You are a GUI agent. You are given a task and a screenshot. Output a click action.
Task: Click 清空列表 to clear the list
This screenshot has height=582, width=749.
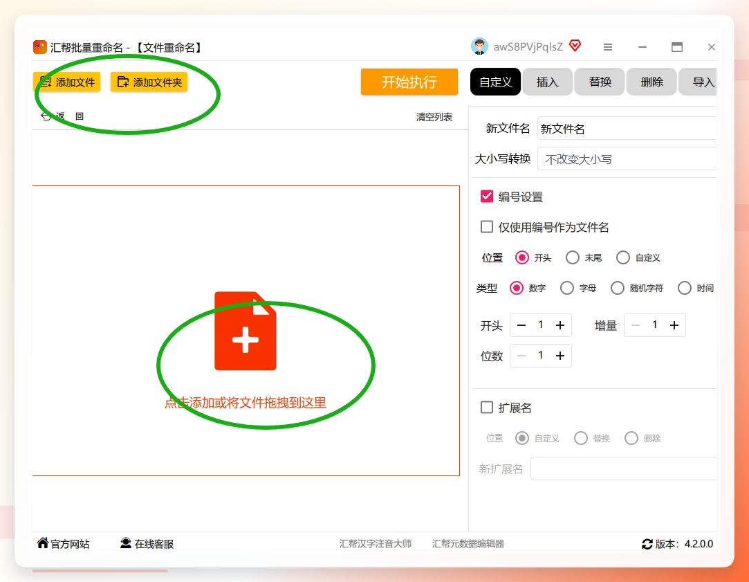pyautogui.click(x=434, y=117)
